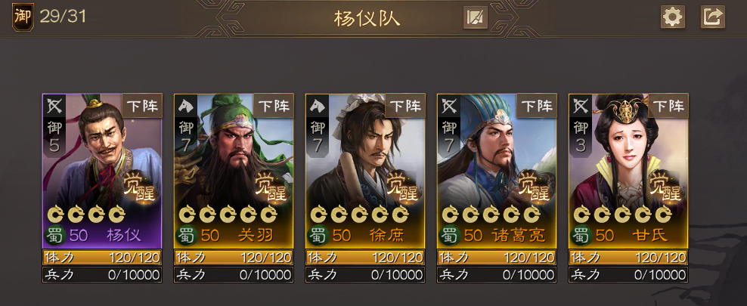Image resolution: width=747 pixels, height=306 pixels.
Task: Click the share export icon
Action: 713,17
